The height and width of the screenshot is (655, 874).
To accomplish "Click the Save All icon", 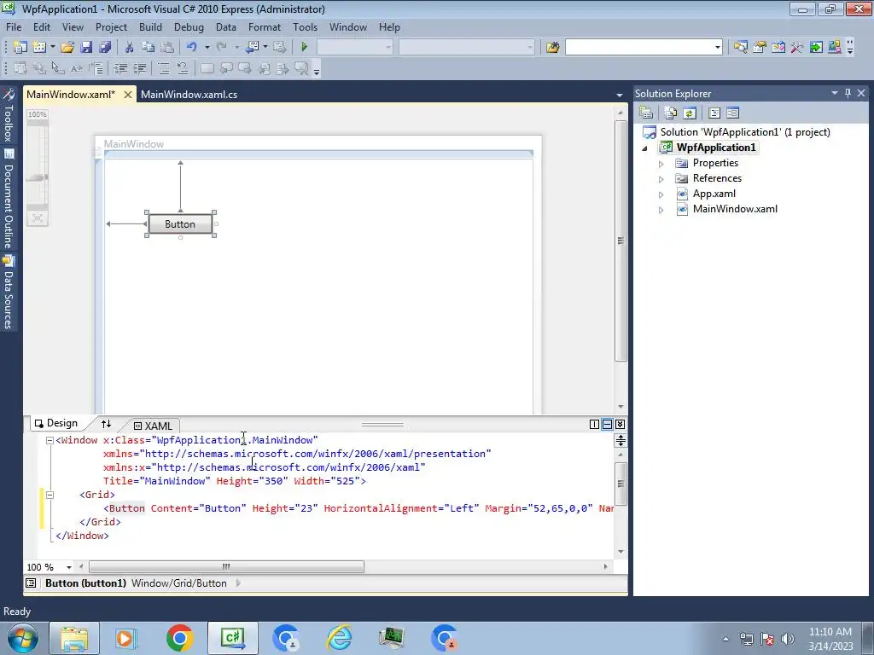I will [105, 48].
